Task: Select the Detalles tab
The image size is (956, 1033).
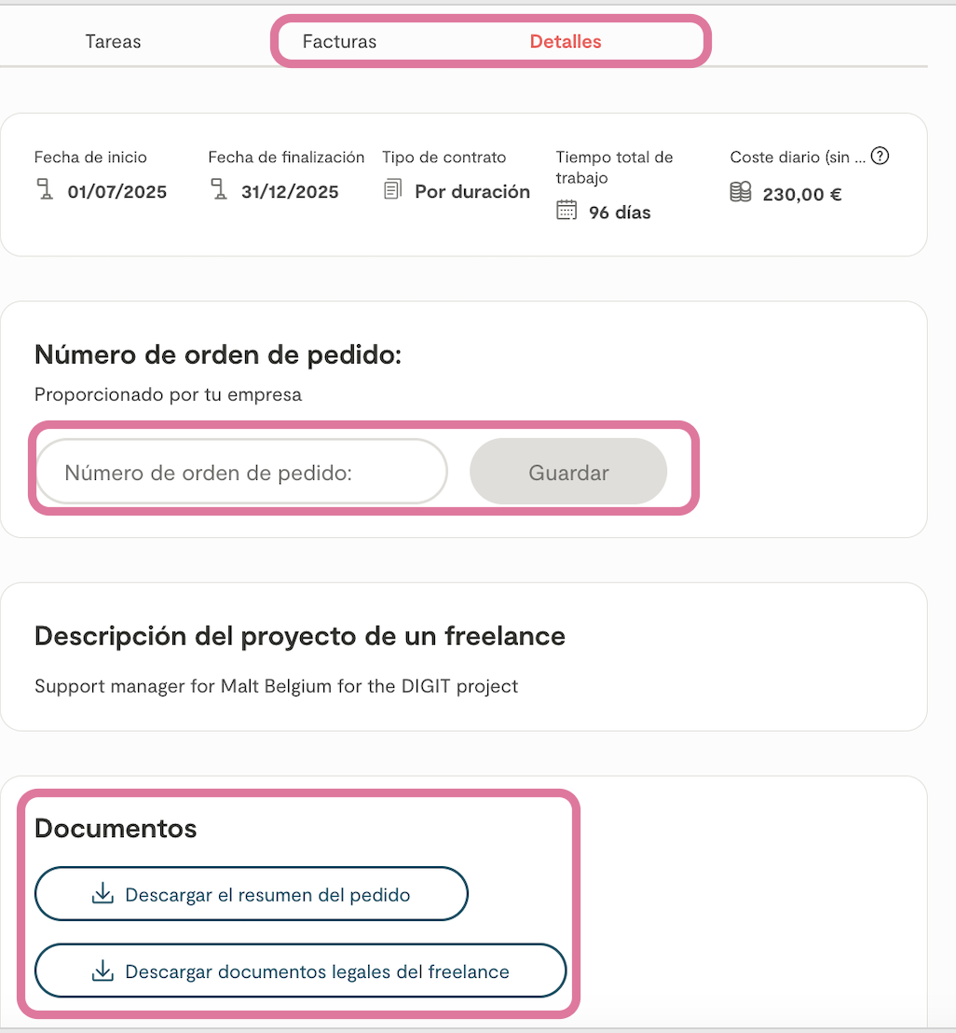Action: [x=566, y=42]
